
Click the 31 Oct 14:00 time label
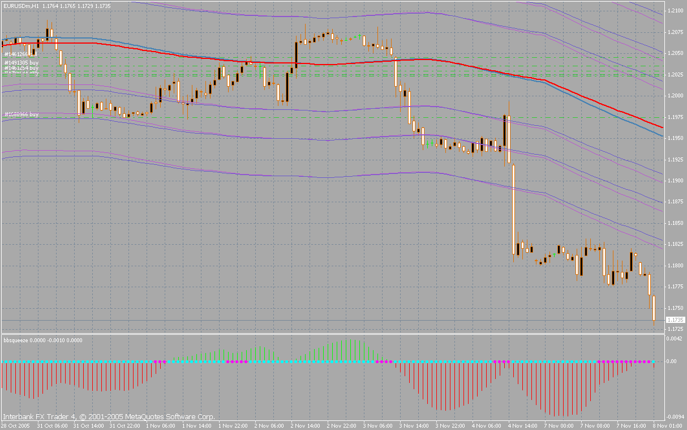pos(88,425)
